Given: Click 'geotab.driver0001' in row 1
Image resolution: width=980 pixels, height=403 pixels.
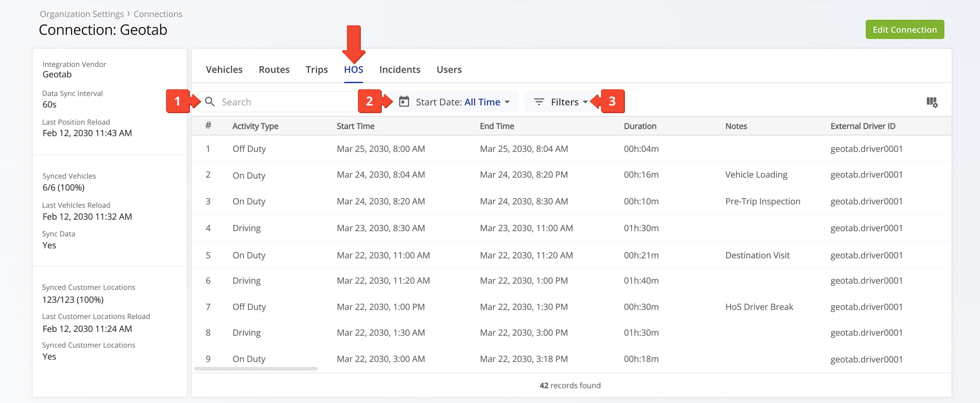Looking at the screenshot, I should click(867, 149).
